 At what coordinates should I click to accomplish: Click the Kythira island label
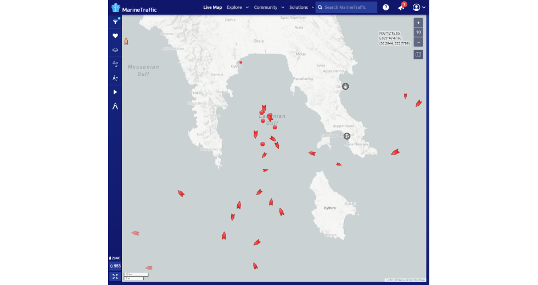click(x=330, y=208)
